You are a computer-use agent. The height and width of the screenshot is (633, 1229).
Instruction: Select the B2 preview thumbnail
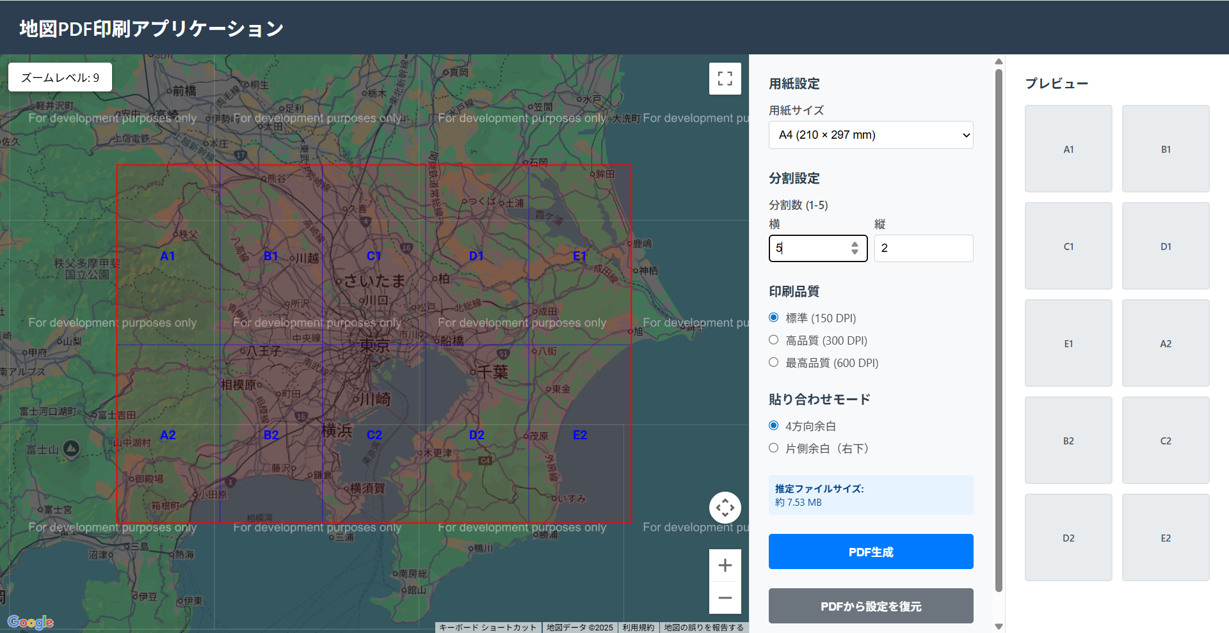[x=1068, y=441]
